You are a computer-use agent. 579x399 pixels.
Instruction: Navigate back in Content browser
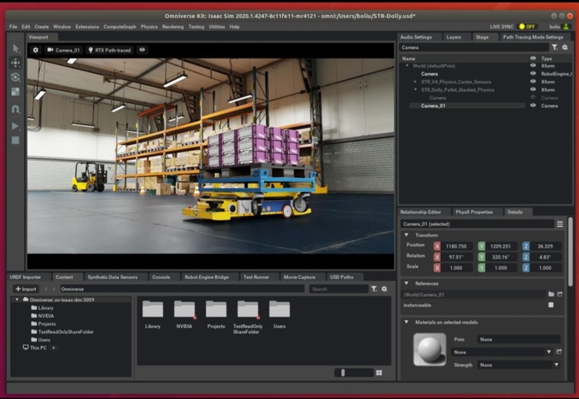tap(46, 289)
